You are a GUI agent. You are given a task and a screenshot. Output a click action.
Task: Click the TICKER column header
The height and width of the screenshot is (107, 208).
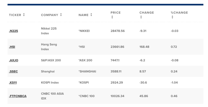pos(15,15)
